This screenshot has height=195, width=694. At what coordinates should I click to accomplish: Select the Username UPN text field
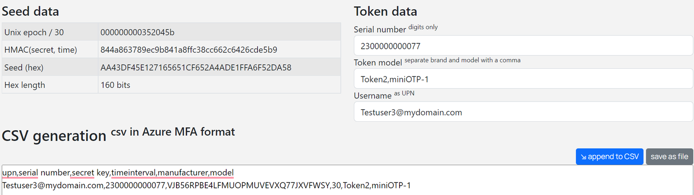tap(523, 112)
